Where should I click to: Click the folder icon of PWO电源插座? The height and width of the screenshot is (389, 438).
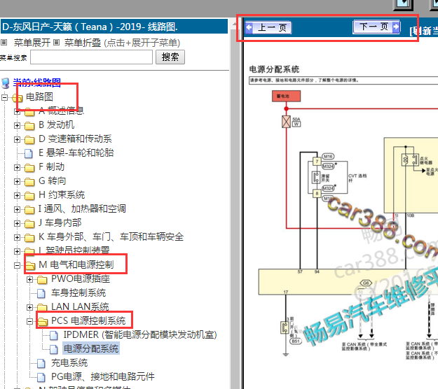pyautogui.click(x=42, y=280)
